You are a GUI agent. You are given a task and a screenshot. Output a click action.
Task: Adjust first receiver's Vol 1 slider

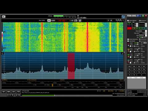137,43
